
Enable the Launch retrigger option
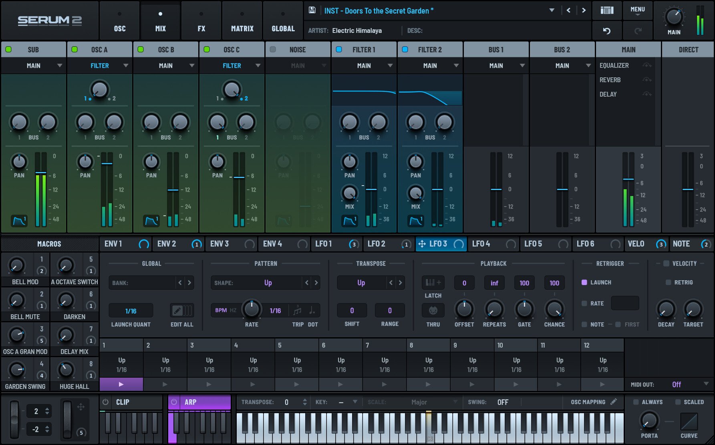tap(584, 282)
